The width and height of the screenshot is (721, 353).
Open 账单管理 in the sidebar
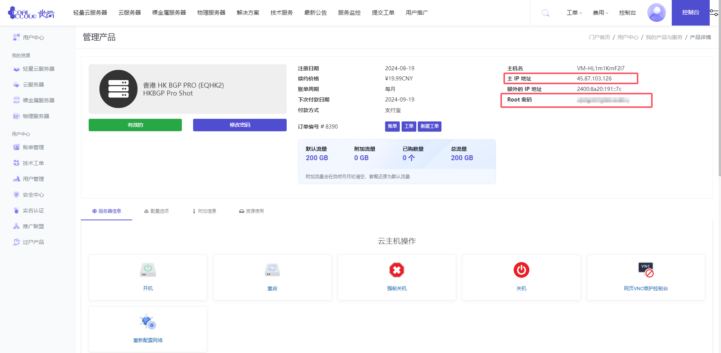(x=33, y=147)
